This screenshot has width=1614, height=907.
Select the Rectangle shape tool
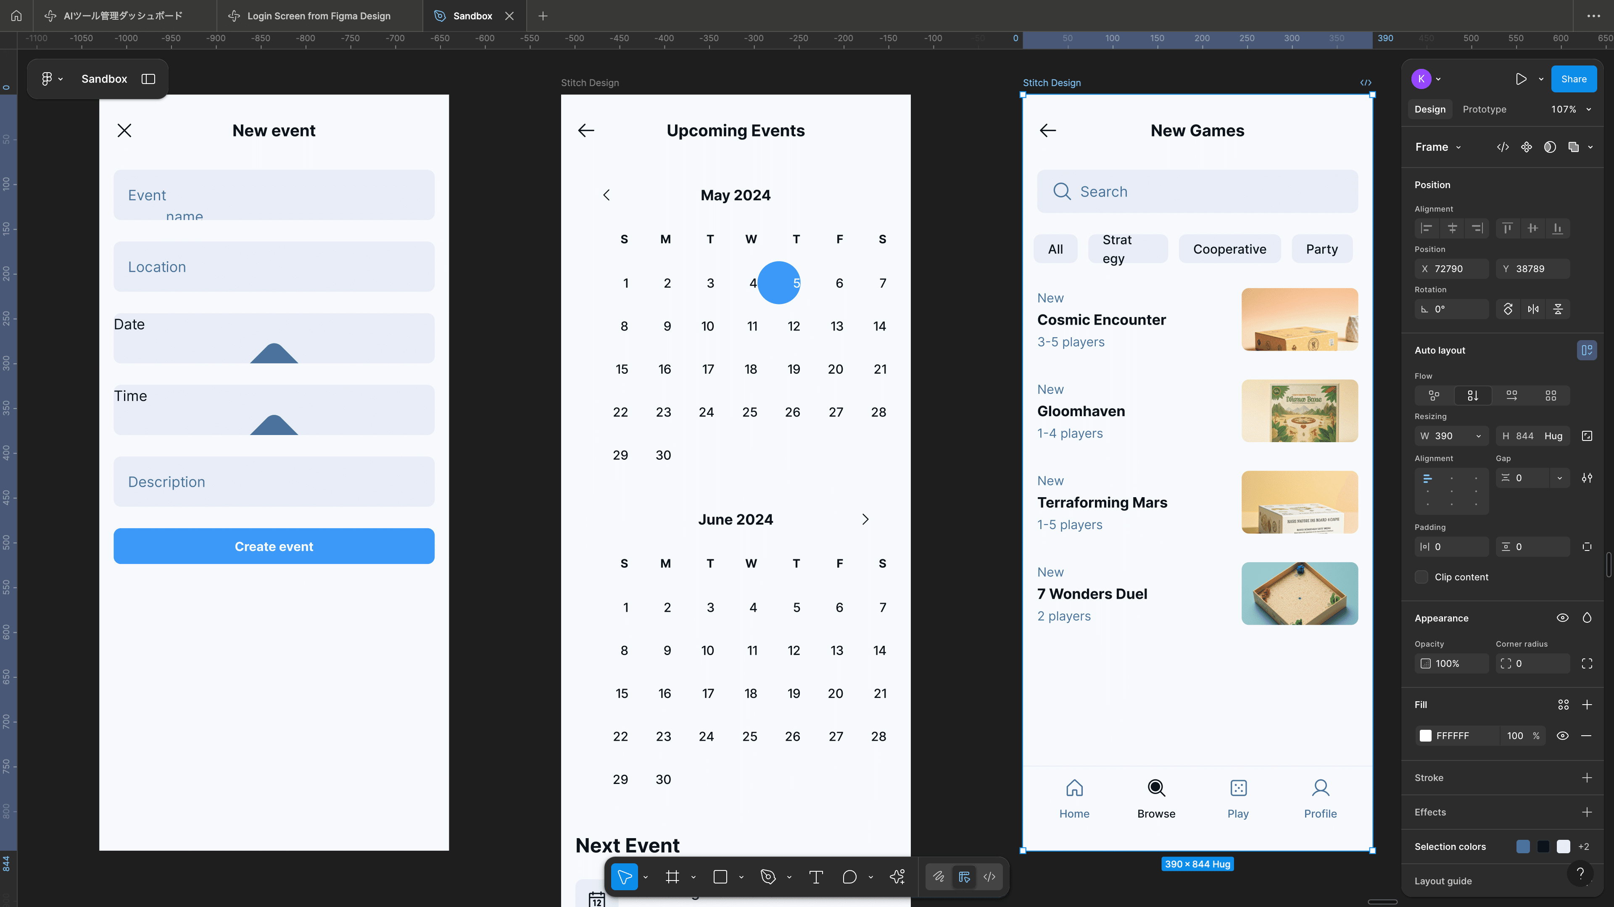pyautogui.click(x=720, y=877)
